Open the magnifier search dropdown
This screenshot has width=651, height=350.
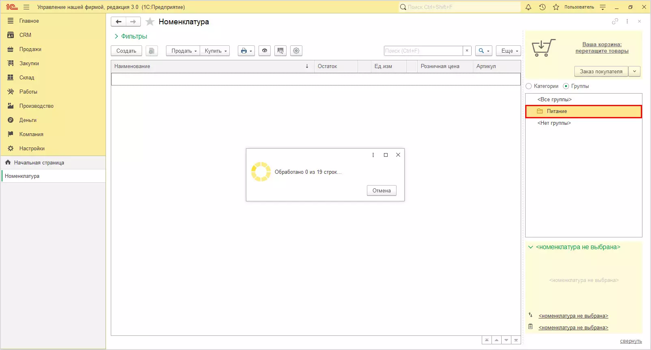[484, 51]
